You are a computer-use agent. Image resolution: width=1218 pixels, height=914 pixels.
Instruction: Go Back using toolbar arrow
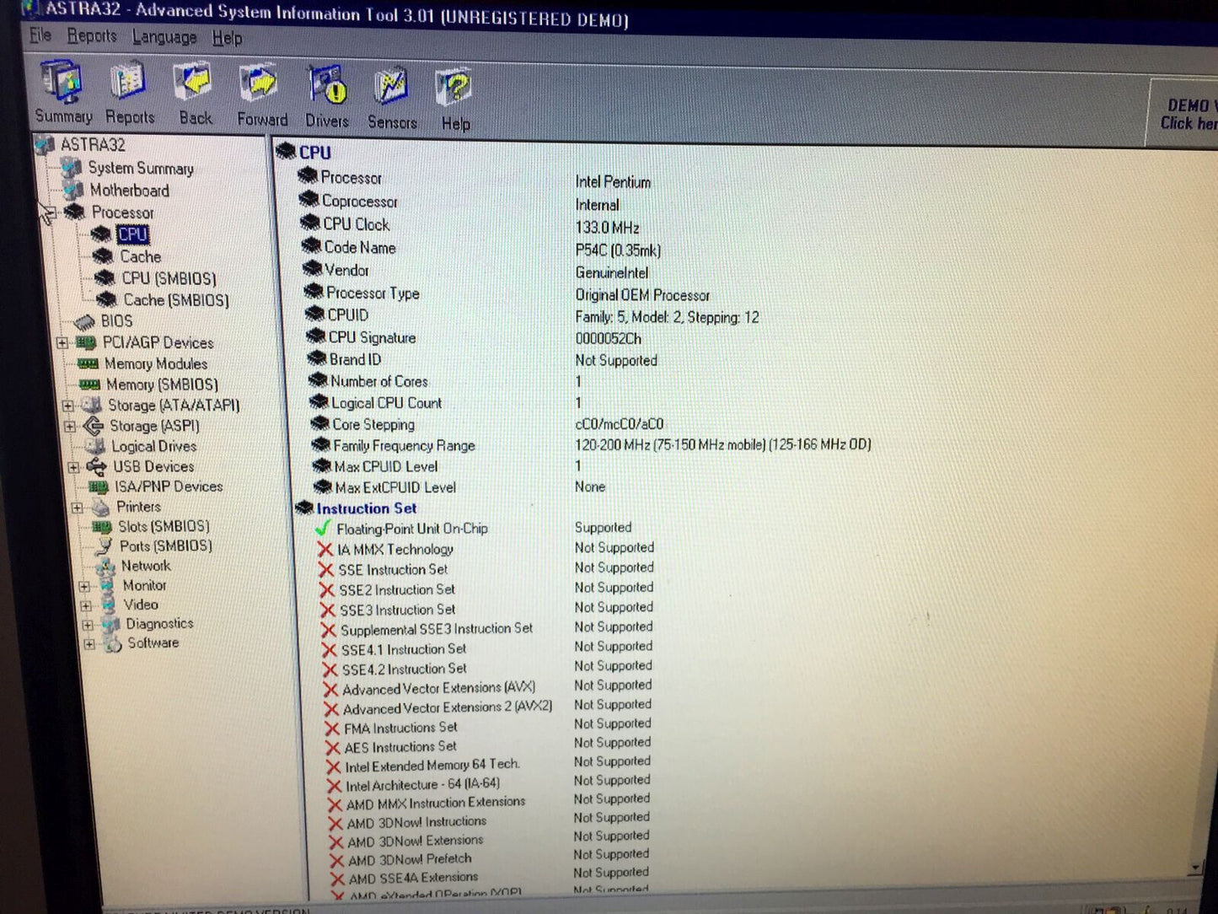tap(196, 94)
